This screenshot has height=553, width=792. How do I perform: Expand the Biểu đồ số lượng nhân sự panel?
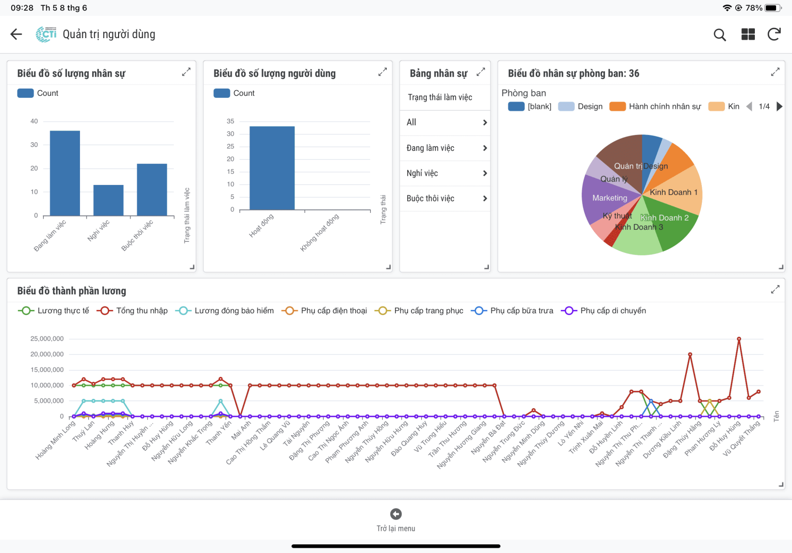click(186, 72)
